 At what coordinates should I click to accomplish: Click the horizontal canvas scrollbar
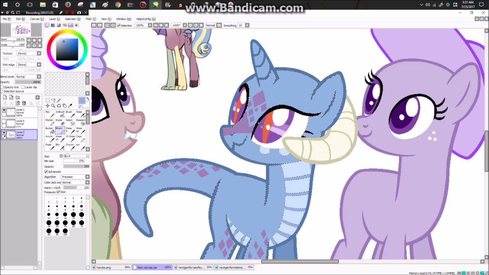(x=300, y=262)
